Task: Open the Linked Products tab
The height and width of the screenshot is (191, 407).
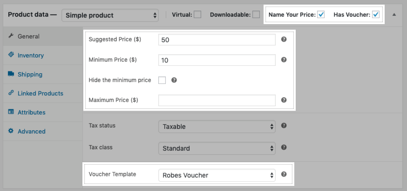Action: 40,93
